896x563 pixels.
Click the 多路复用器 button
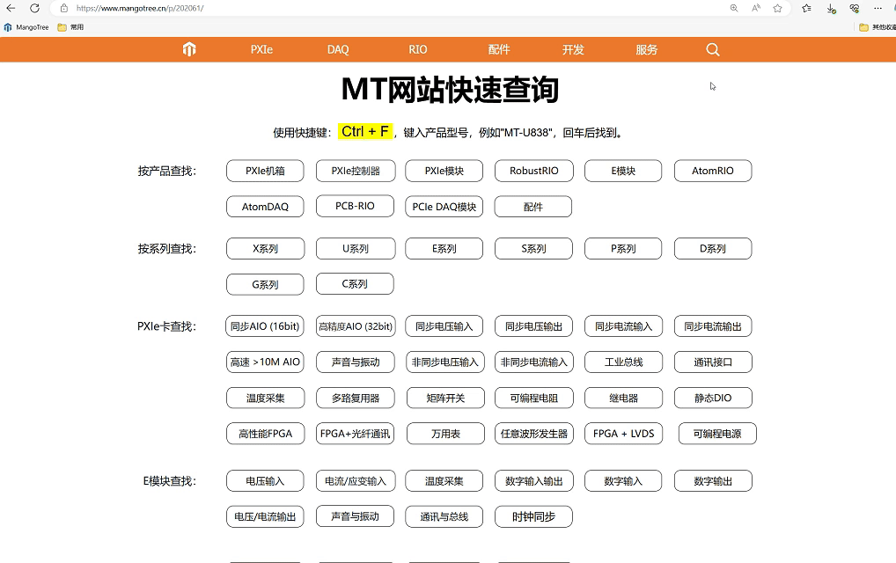pyautogui.click(x=356, y=398)
